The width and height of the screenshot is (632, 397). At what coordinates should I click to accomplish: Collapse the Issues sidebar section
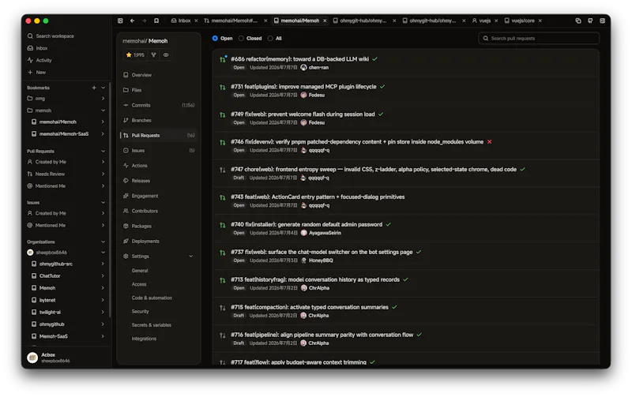103,203
